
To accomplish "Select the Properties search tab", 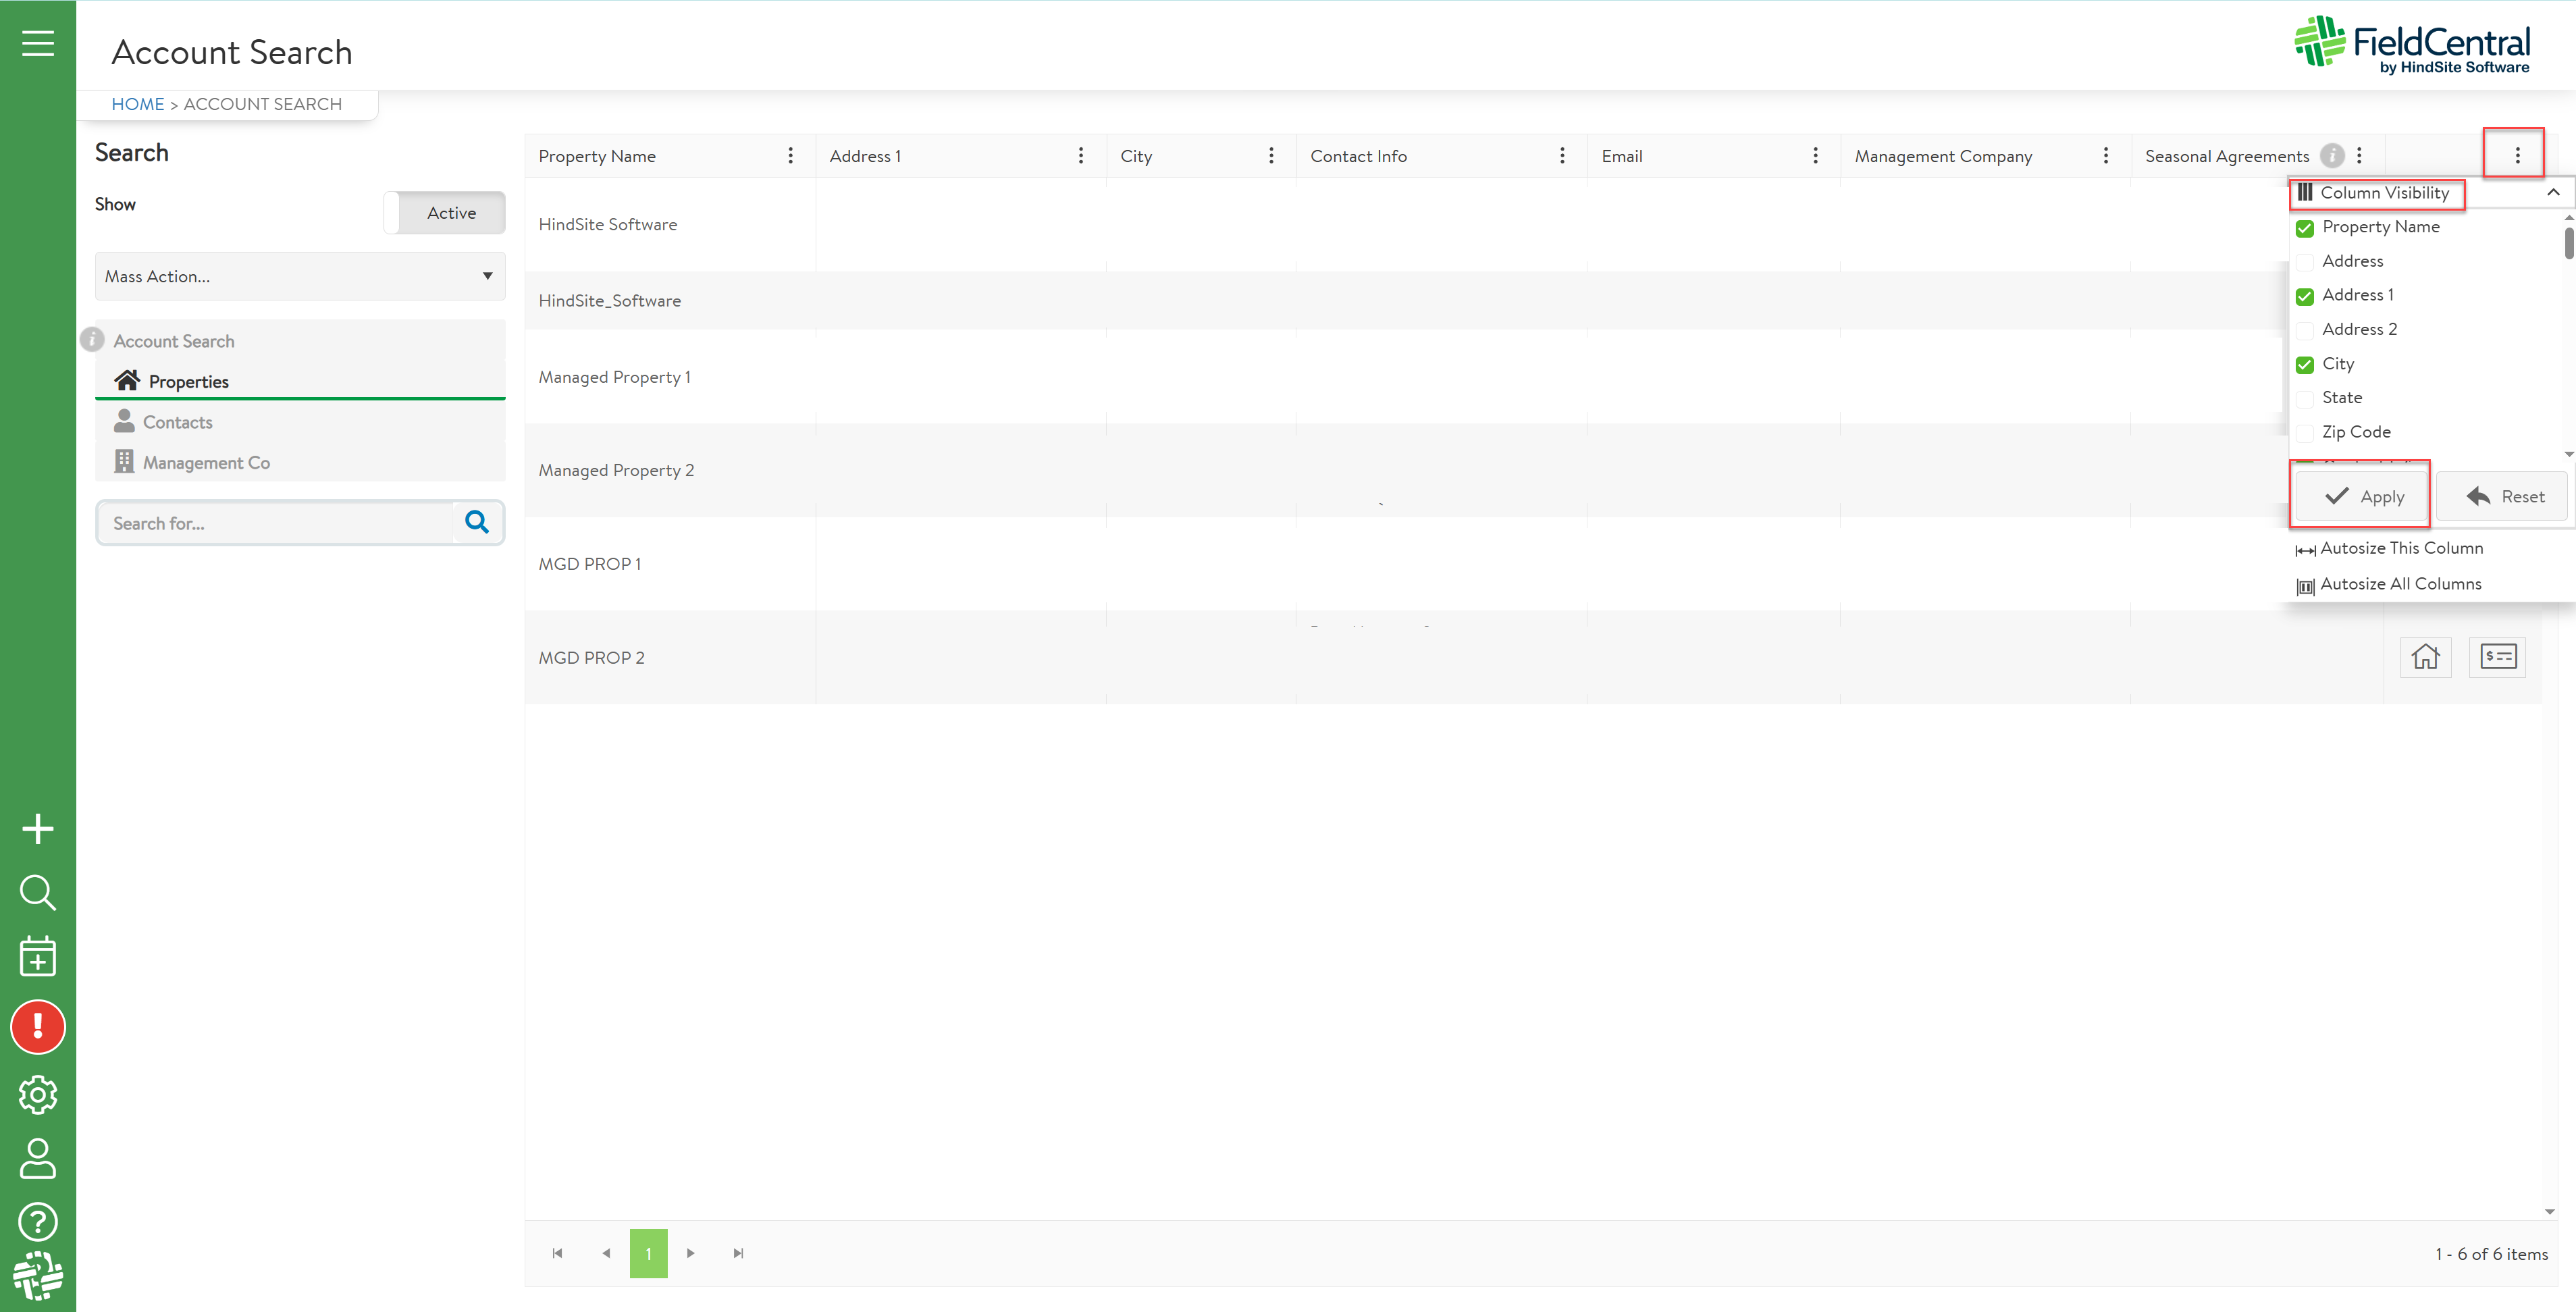I will tap(300, 381).
